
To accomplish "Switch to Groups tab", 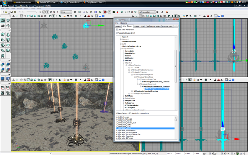I will tap(136, 26).
